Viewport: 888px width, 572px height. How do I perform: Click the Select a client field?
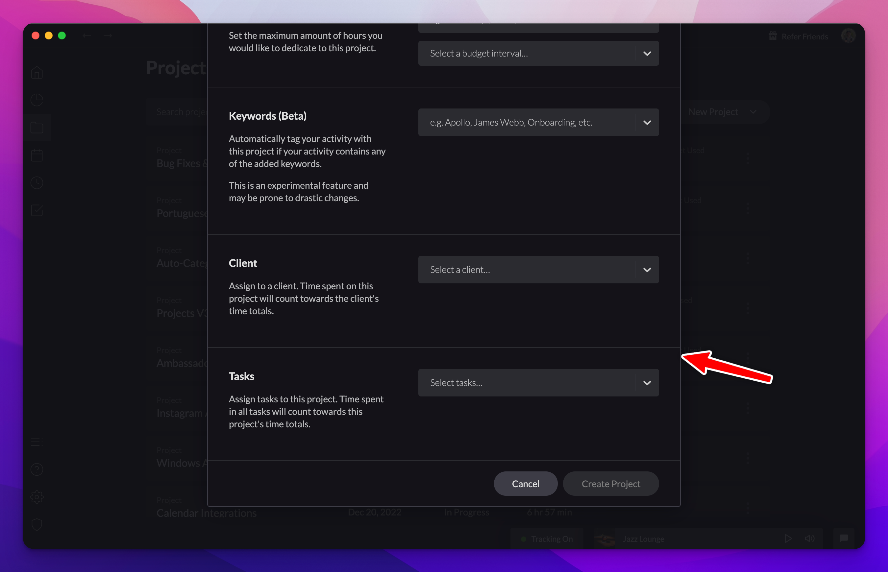pos(538,270)
